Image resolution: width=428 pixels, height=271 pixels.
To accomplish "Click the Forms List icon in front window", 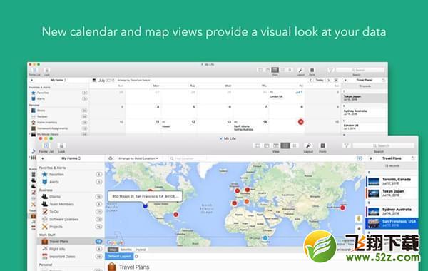I will [x=46, y=145].
